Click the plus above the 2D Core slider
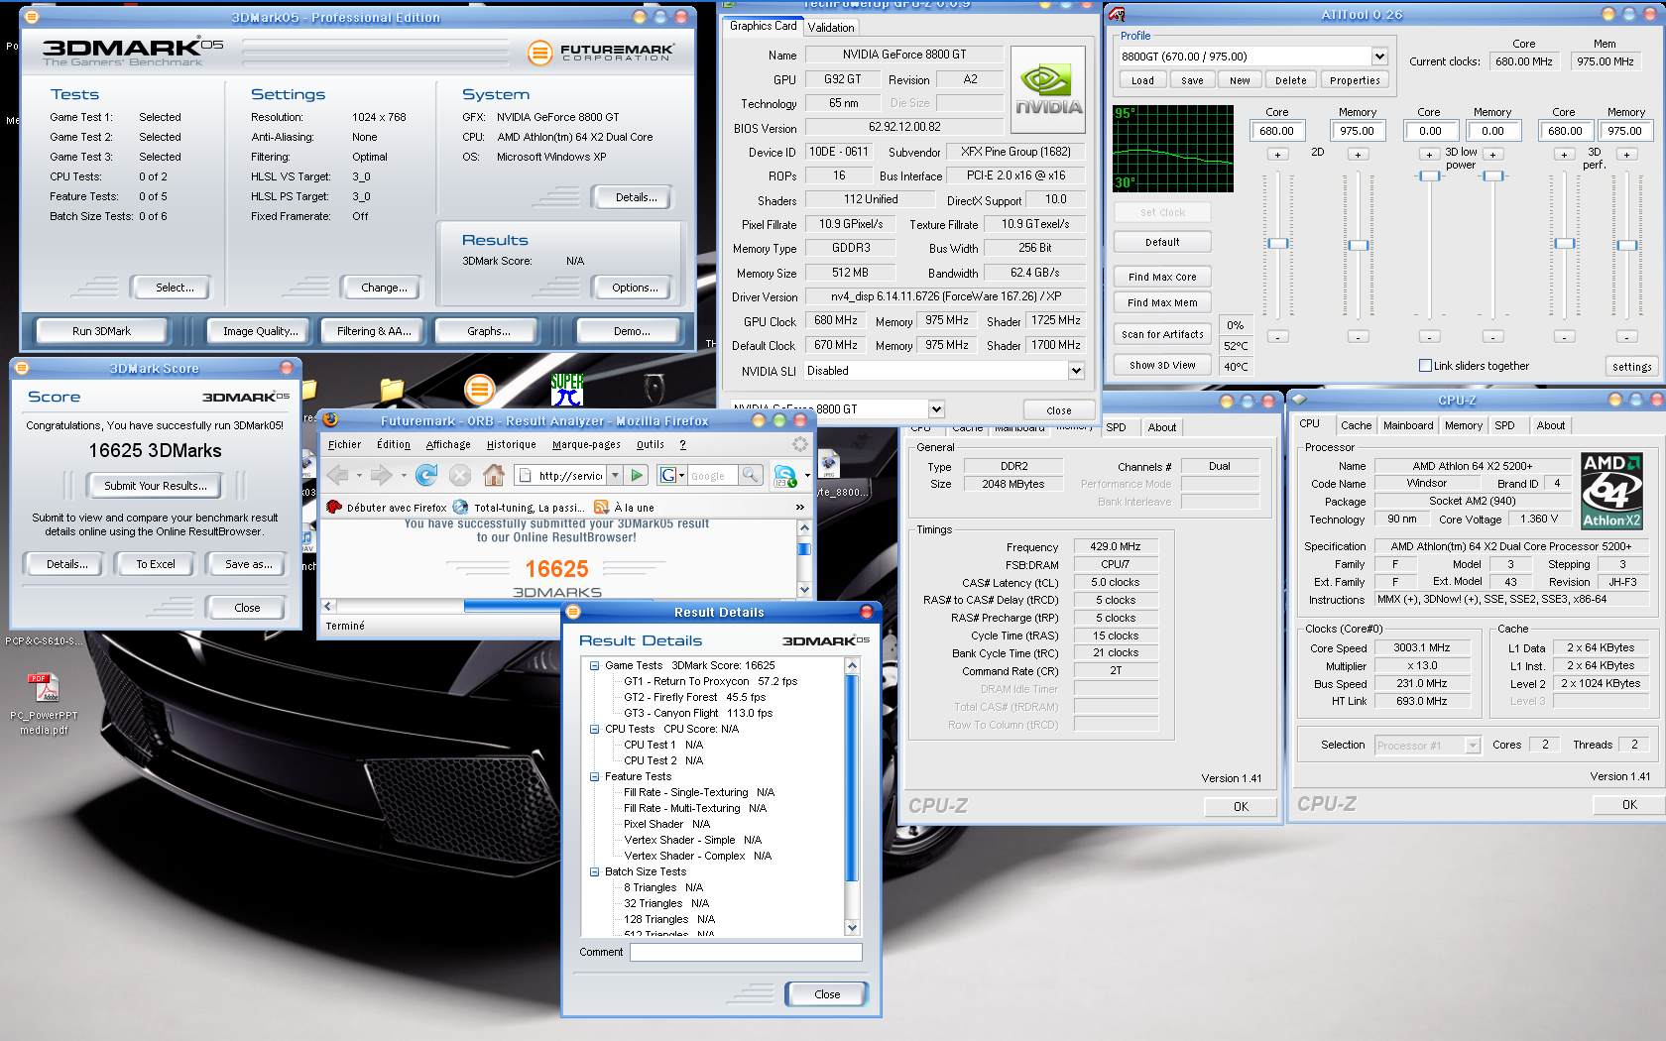This screenshot has height=1041, width=1666. pyautogui.click(x=1277, y=155)
